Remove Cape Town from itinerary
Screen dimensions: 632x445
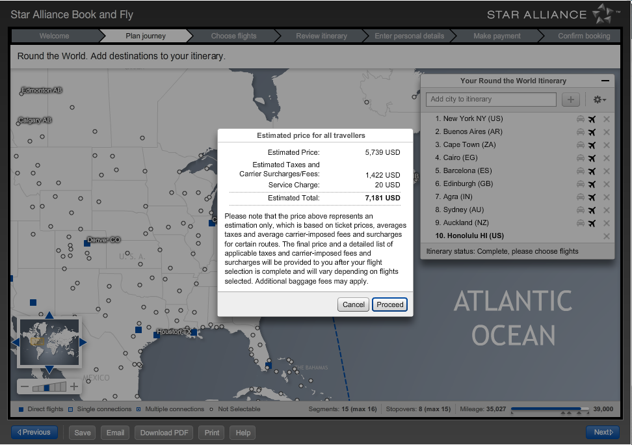tap(606, 145)
